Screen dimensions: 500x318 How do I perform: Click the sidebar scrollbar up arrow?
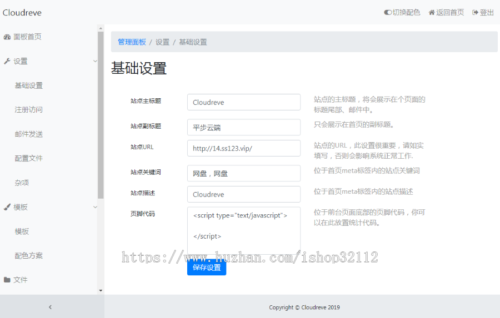(101, 28)
